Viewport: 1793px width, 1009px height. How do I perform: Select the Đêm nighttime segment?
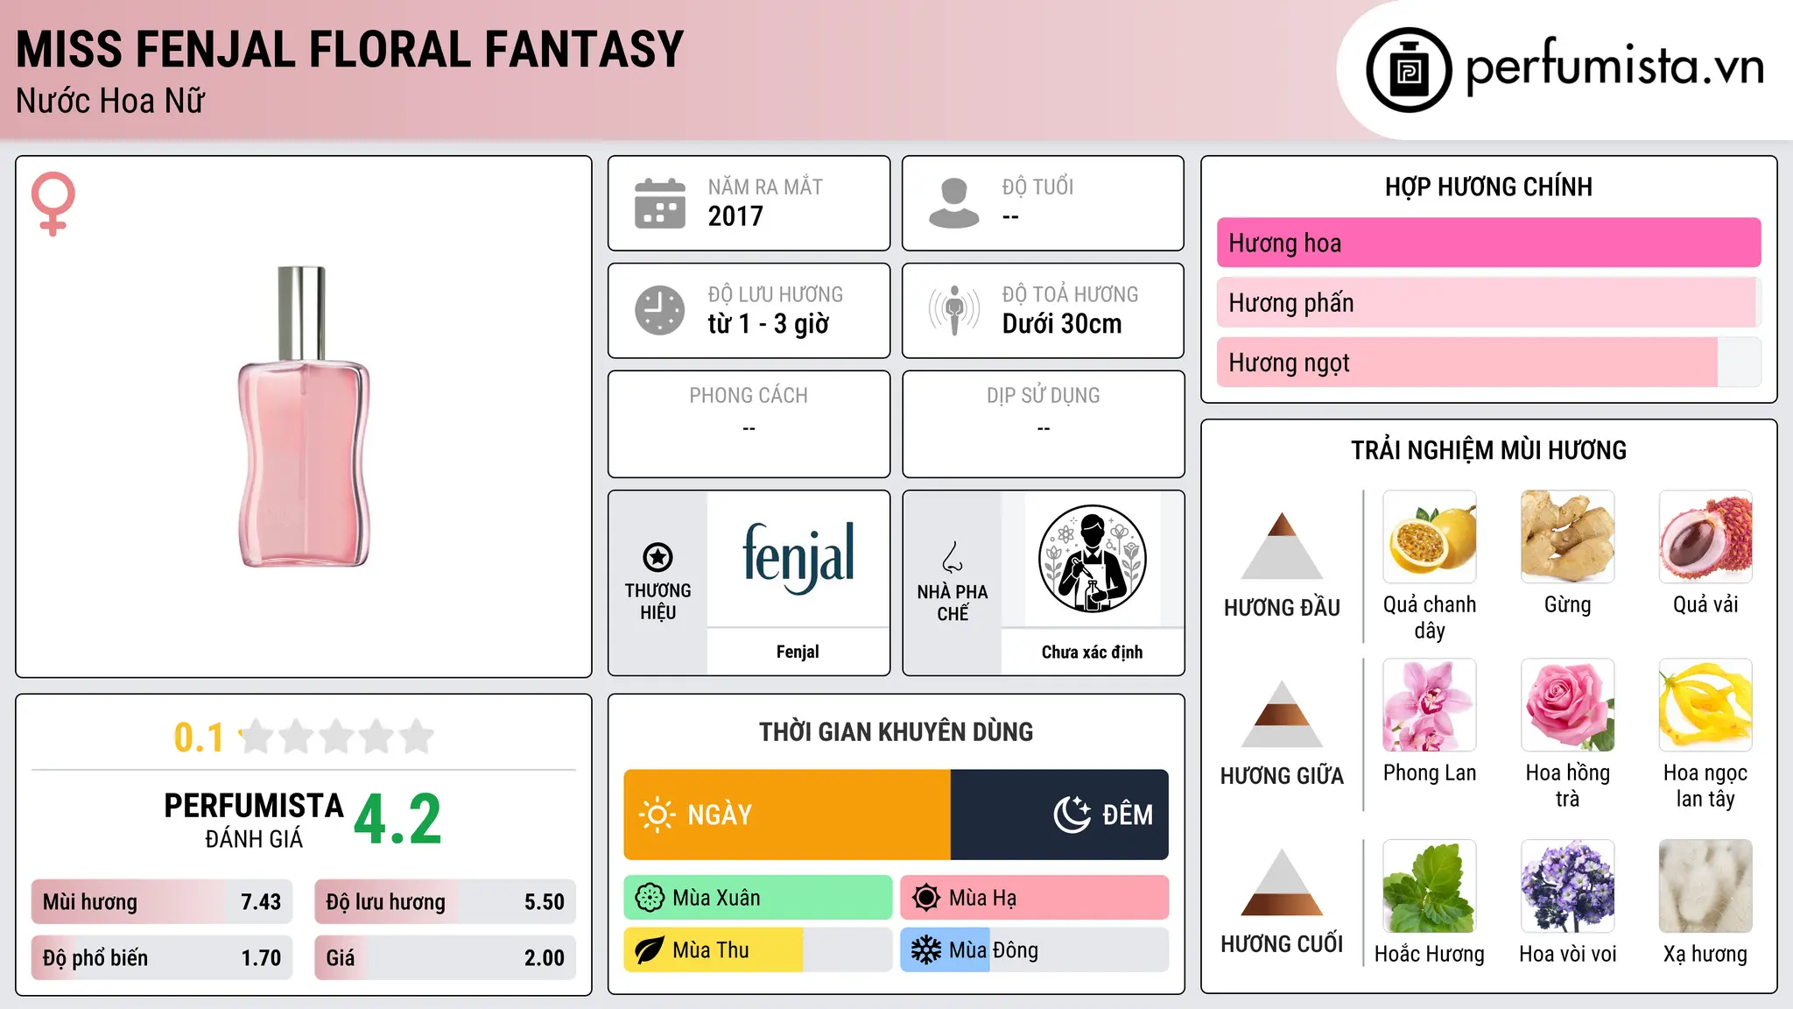pos(1059,815)
